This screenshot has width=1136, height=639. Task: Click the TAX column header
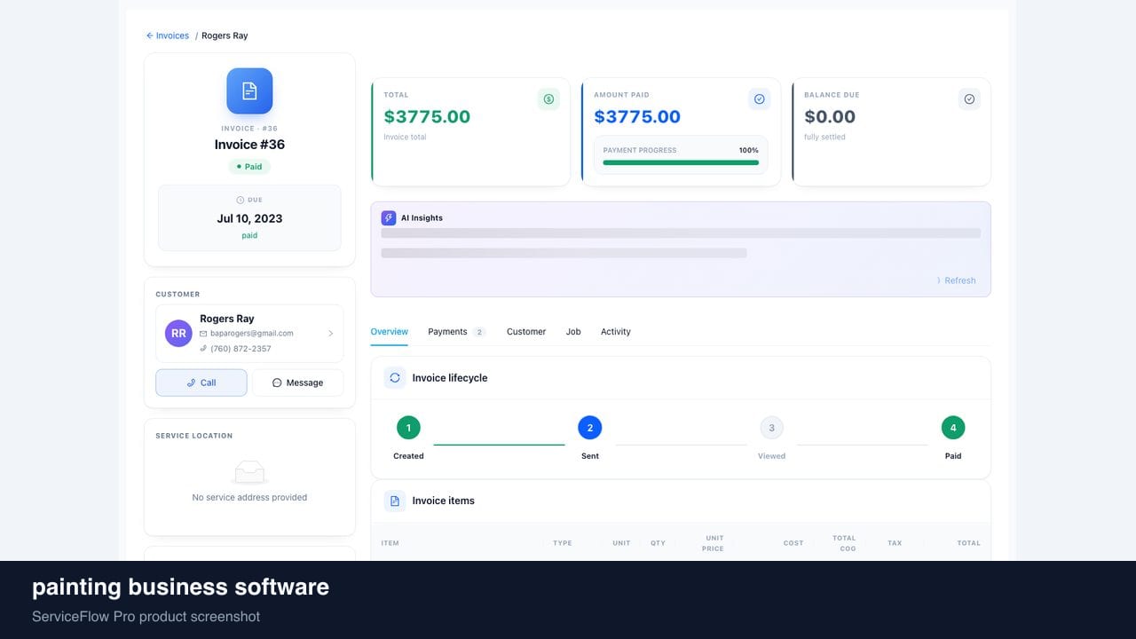point(895,543)
